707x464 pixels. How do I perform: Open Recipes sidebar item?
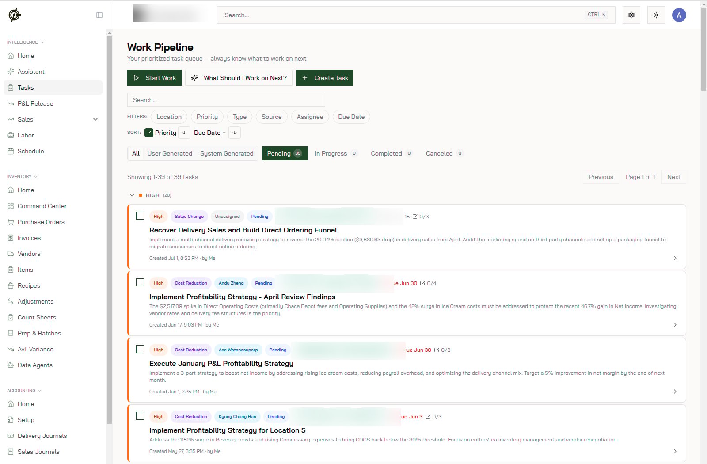click(53, 285)
